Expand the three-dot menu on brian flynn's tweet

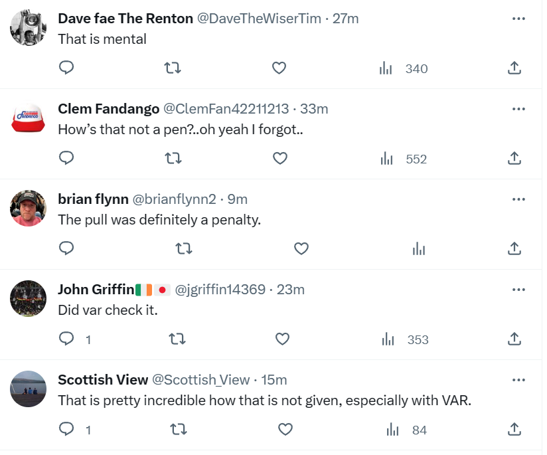tap(518, 199)
